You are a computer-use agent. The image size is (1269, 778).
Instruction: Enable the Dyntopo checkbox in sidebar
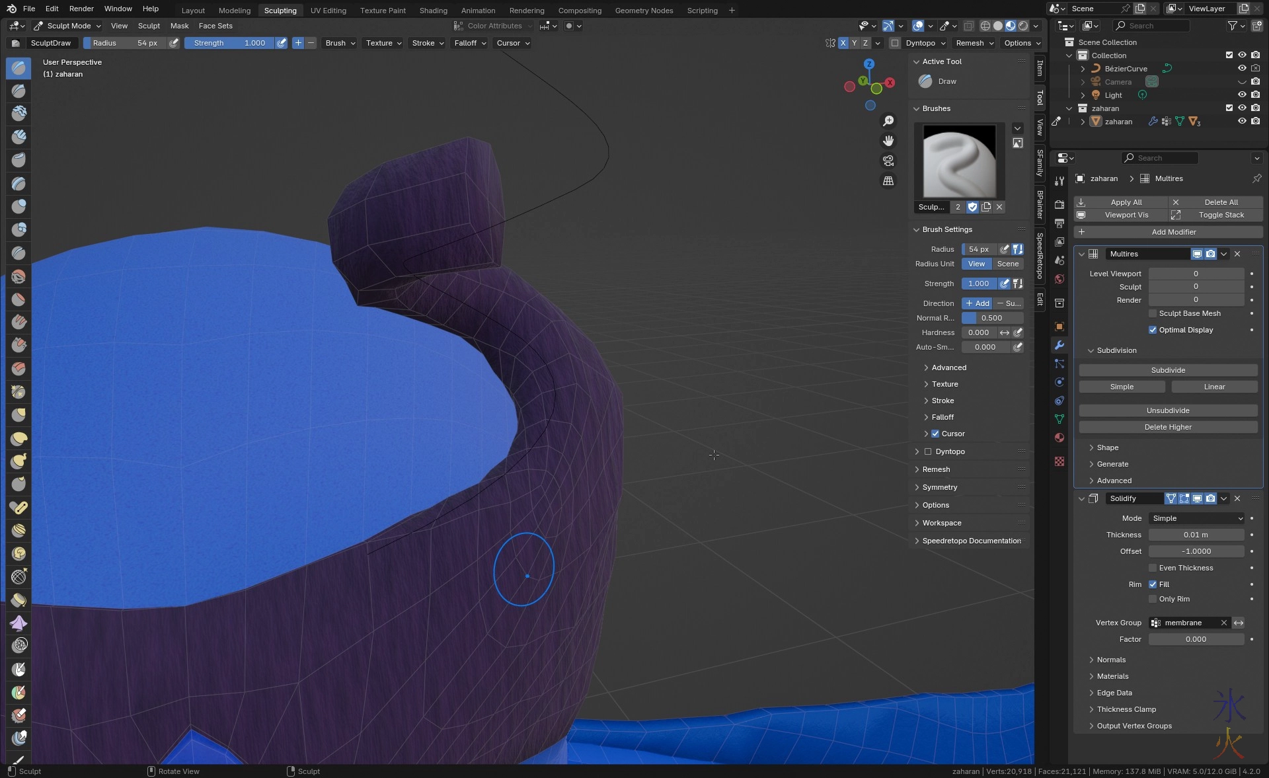point(928,451)
